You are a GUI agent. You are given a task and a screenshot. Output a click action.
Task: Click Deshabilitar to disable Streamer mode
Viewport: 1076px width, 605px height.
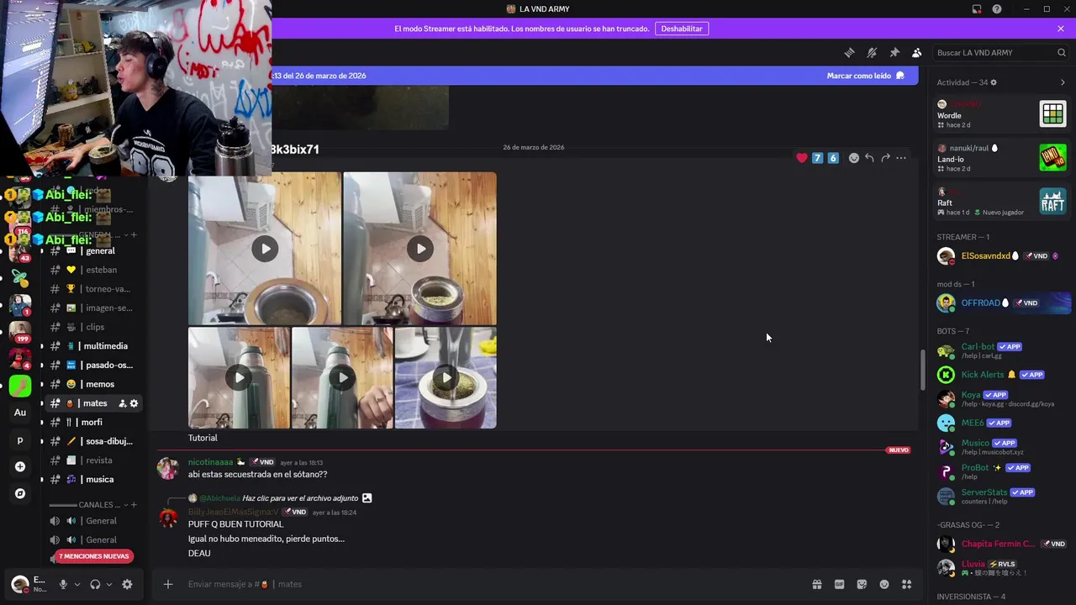point(682,29)
